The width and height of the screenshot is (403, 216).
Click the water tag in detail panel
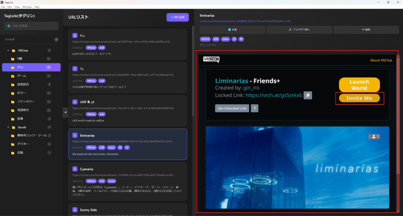click(x=226, y=39)
